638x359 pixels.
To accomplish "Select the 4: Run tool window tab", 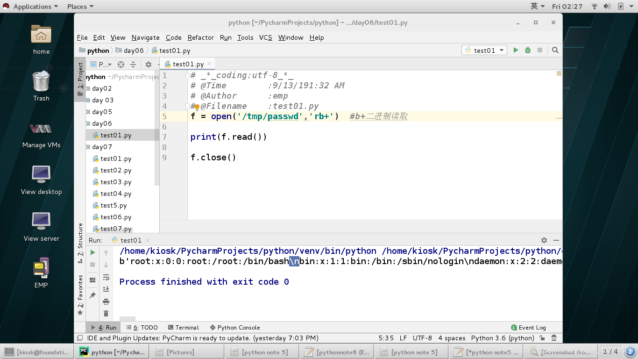I will click(x=104, y=328).
